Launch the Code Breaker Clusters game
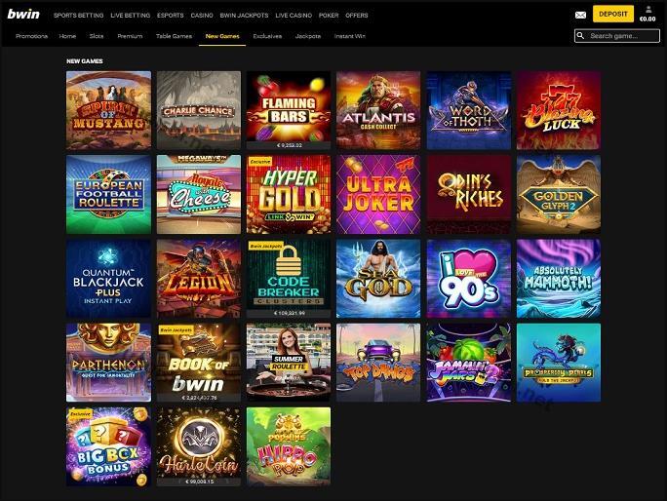Viewport: 667px width, 501px height. 289,278
